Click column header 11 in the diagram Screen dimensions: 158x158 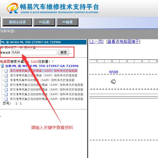(97, 61)
